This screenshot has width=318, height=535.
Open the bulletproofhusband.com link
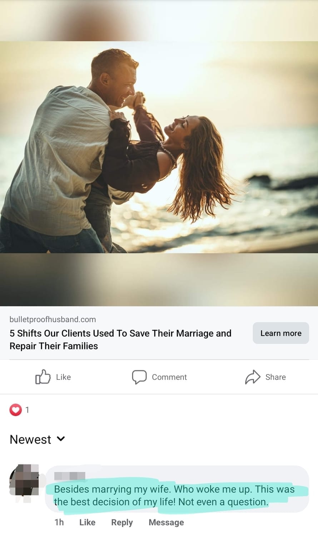click(x=53, y=319)
